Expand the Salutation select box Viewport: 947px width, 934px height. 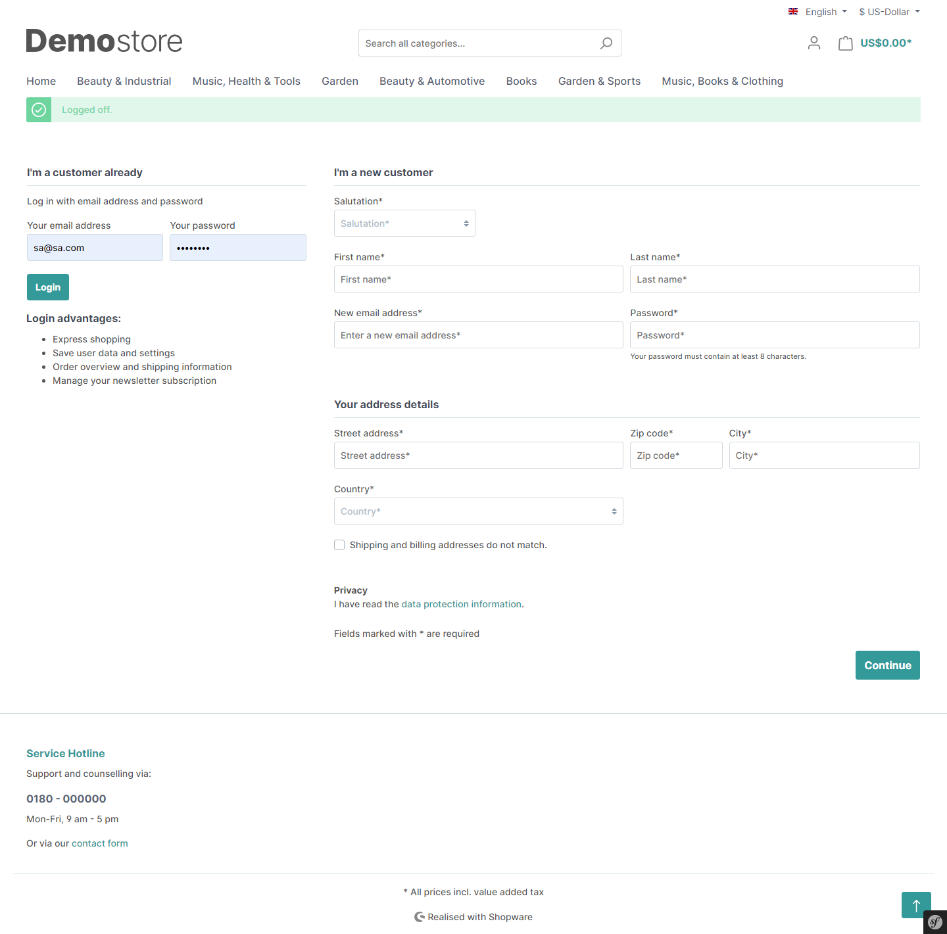pos(404,223)
